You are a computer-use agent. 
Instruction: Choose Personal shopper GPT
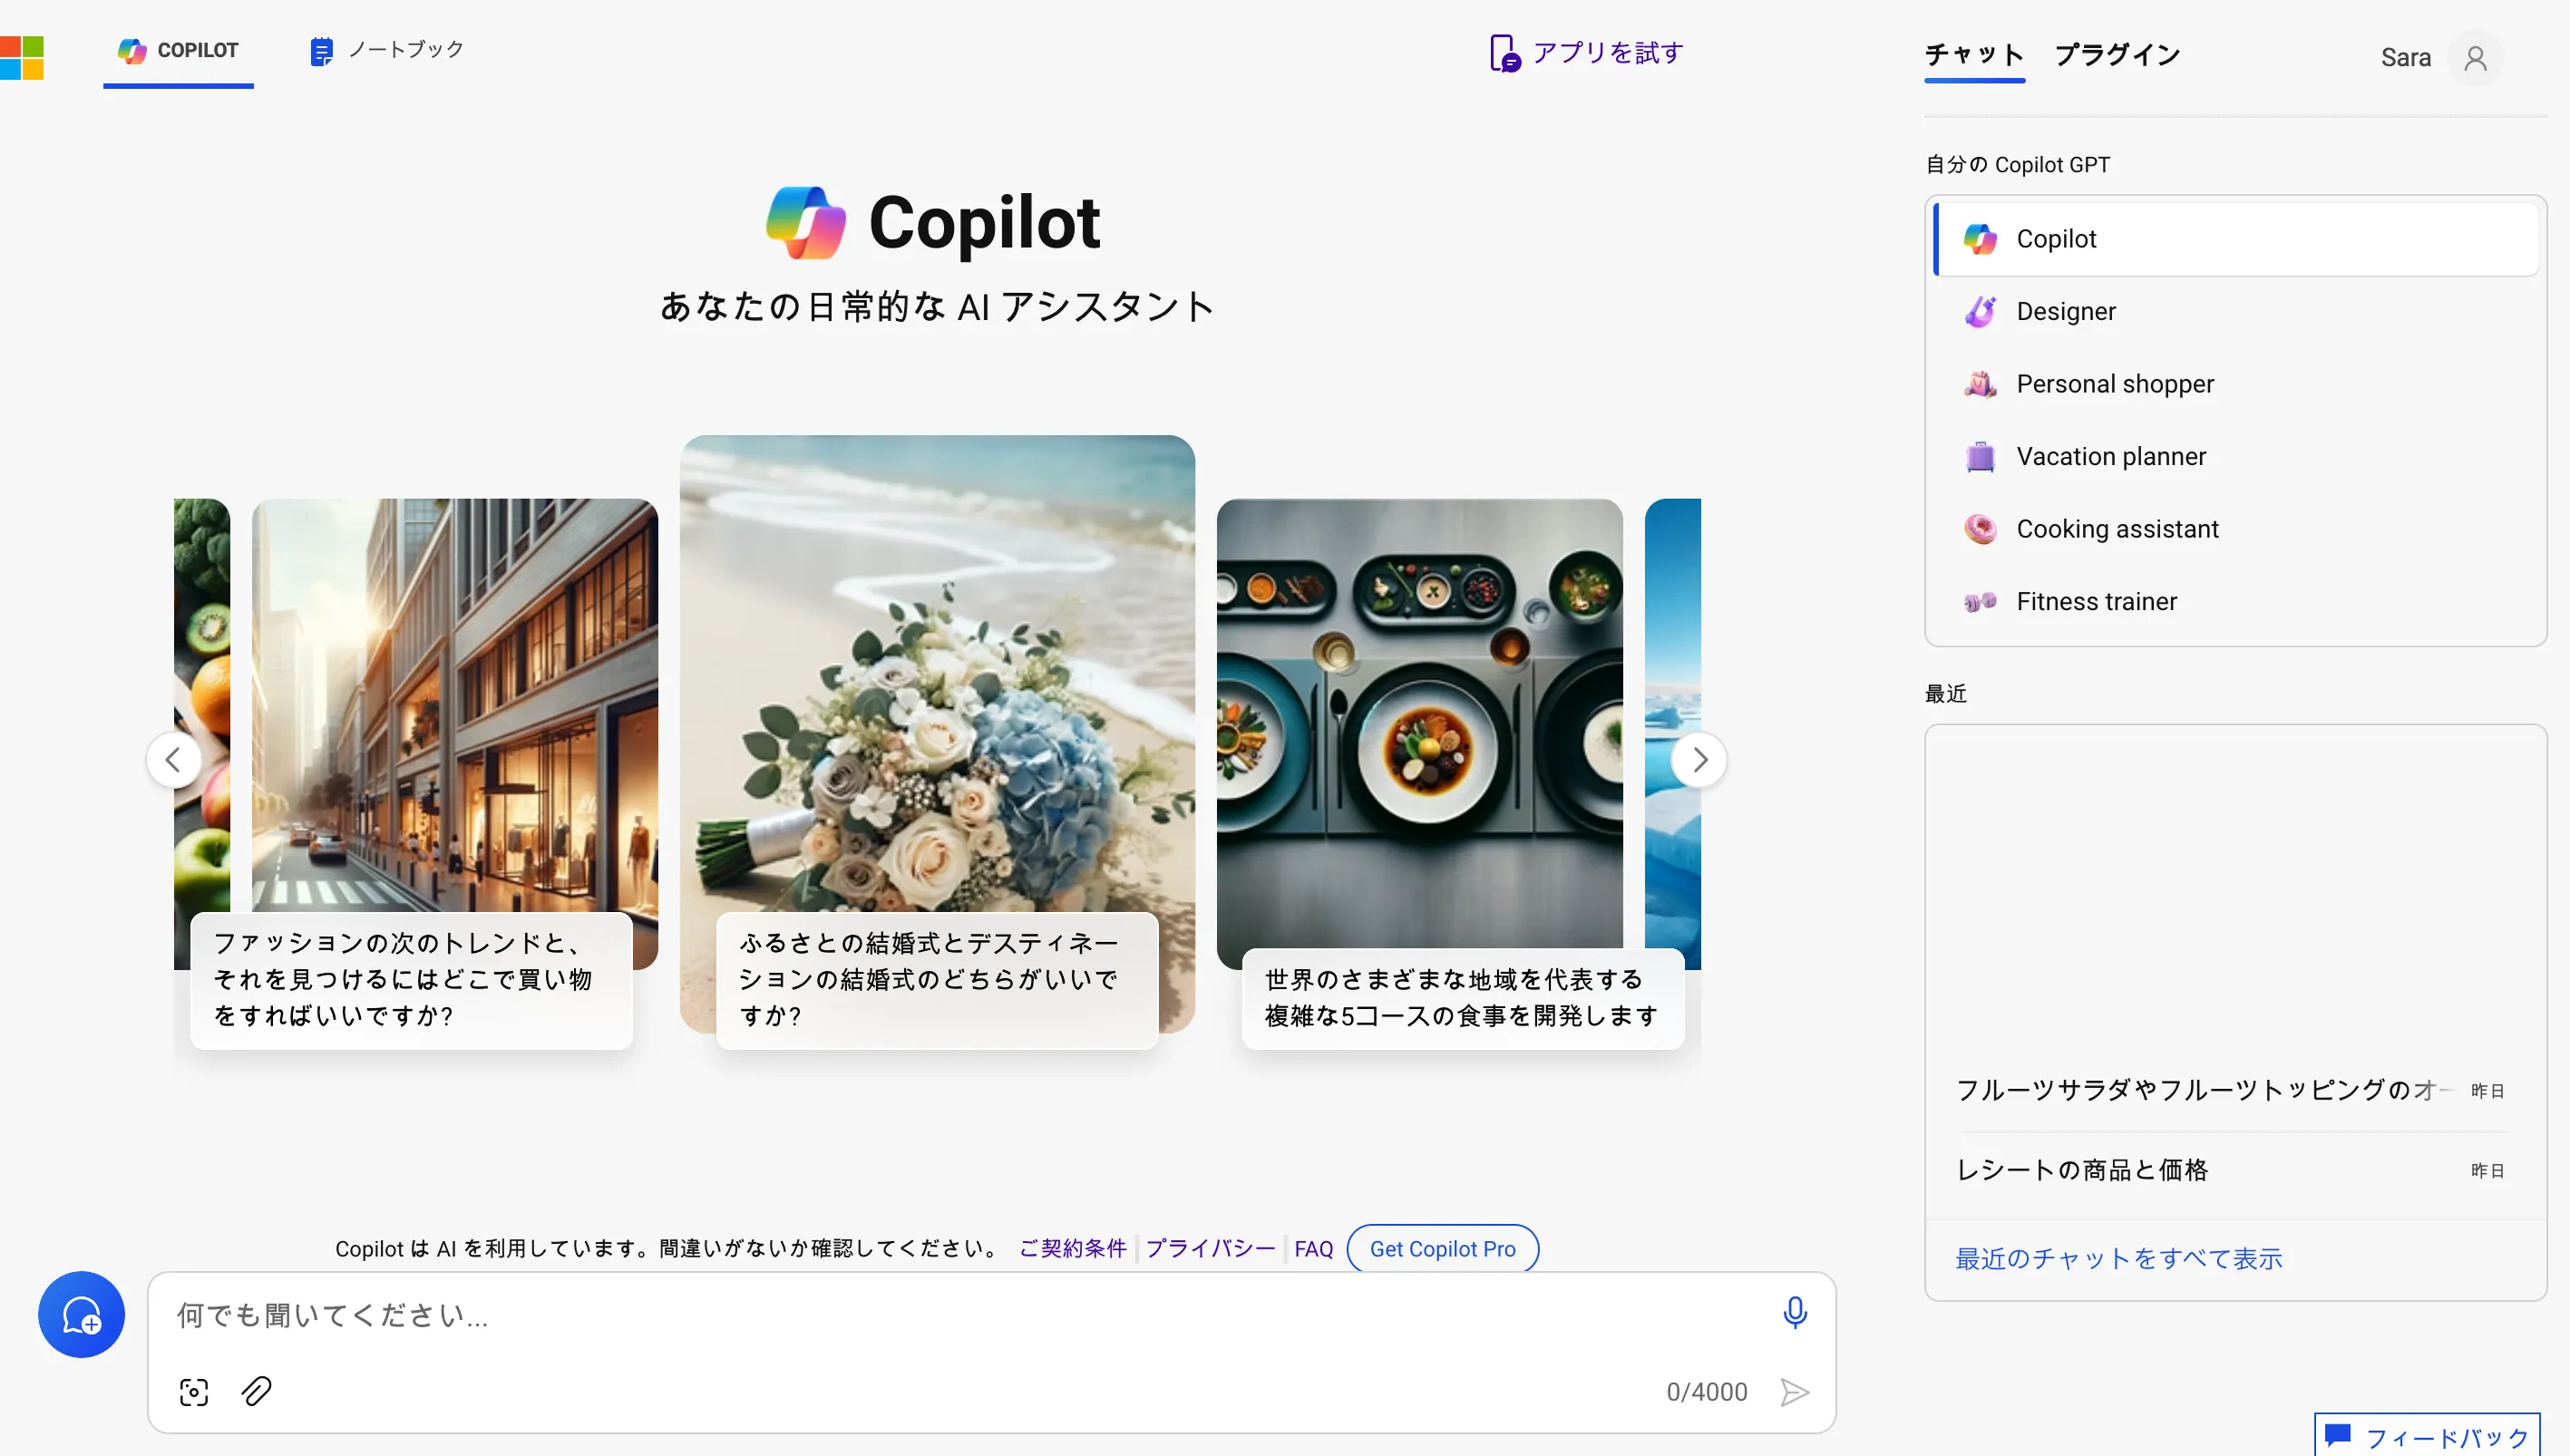[x=2236, y=384]
